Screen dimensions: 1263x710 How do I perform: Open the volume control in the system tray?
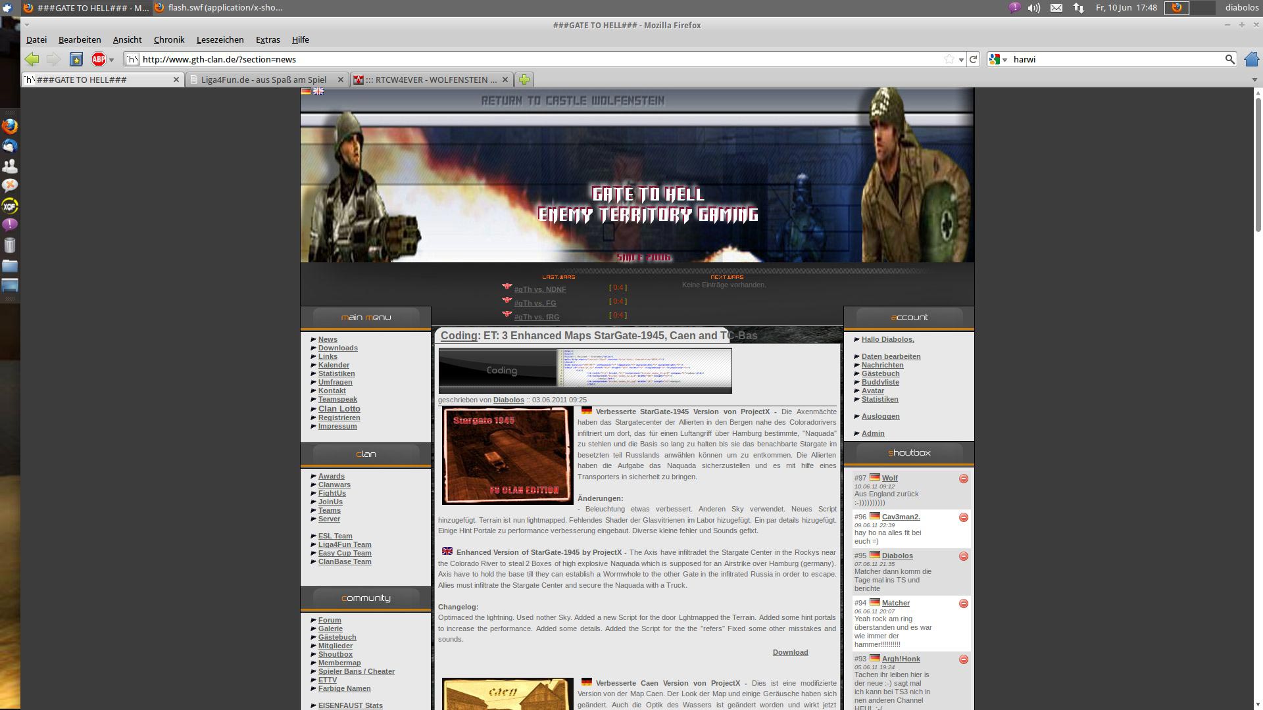tap(1034, 8)
